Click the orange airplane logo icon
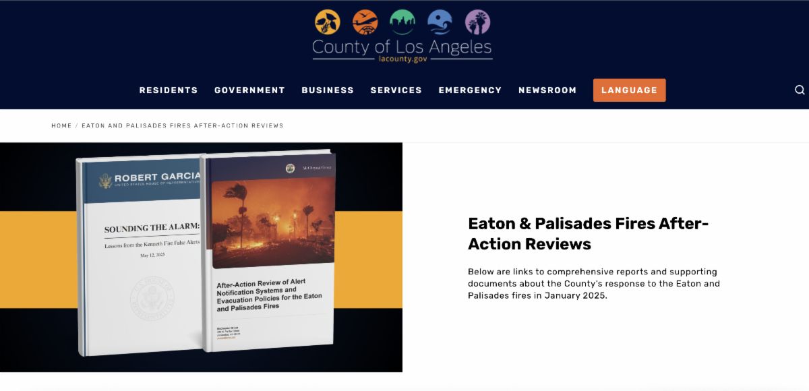Screen dimensions: 809x391 365,22
